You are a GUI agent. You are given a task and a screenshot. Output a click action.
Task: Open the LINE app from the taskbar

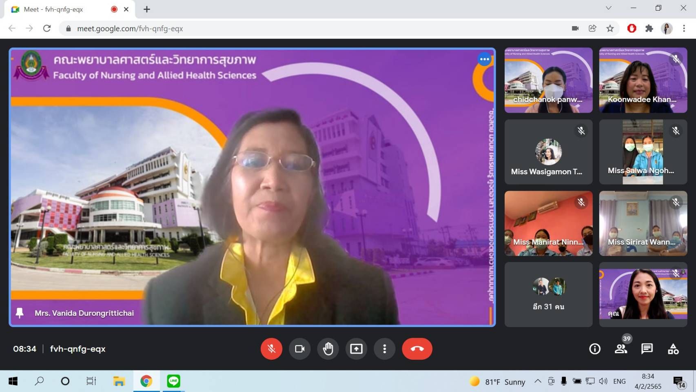tap(174, 381)
